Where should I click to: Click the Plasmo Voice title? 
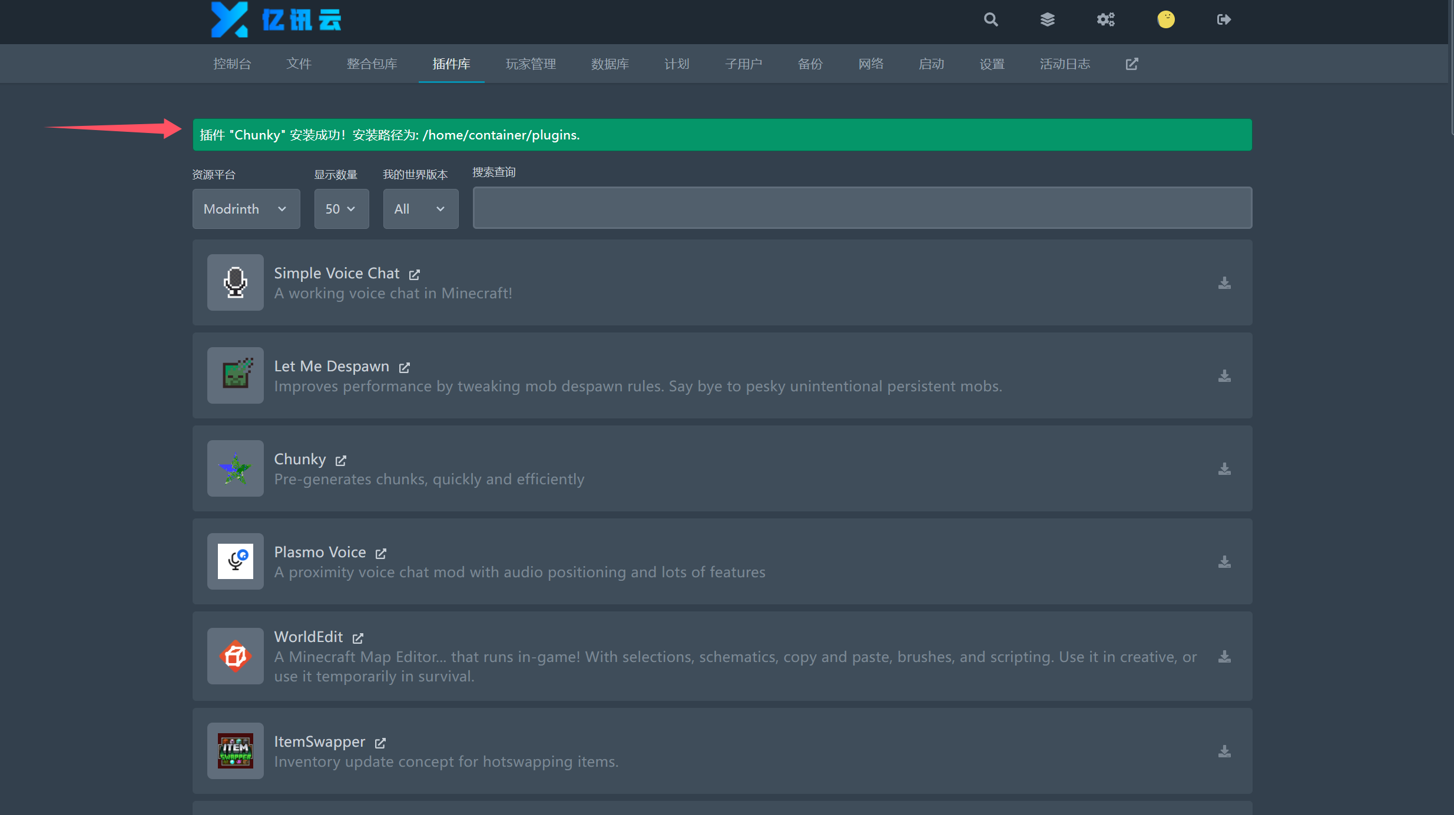pos(320,553)
